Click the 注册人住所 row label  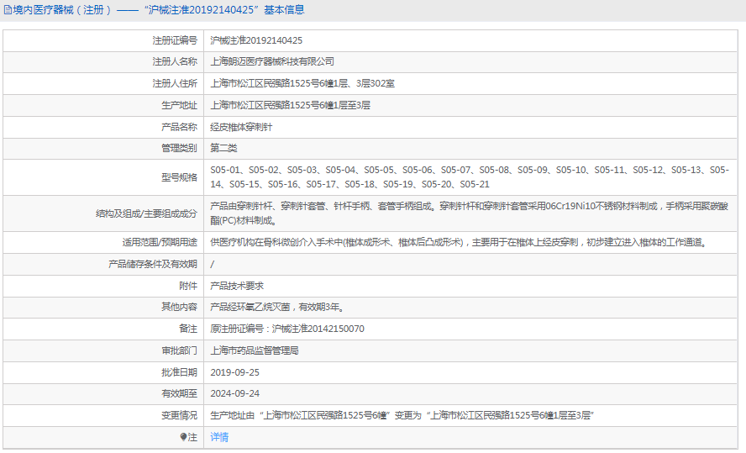175,83
